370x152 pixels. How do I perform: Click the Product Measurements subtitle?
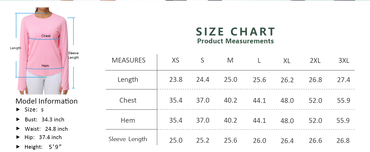click(x=236, y=41)
